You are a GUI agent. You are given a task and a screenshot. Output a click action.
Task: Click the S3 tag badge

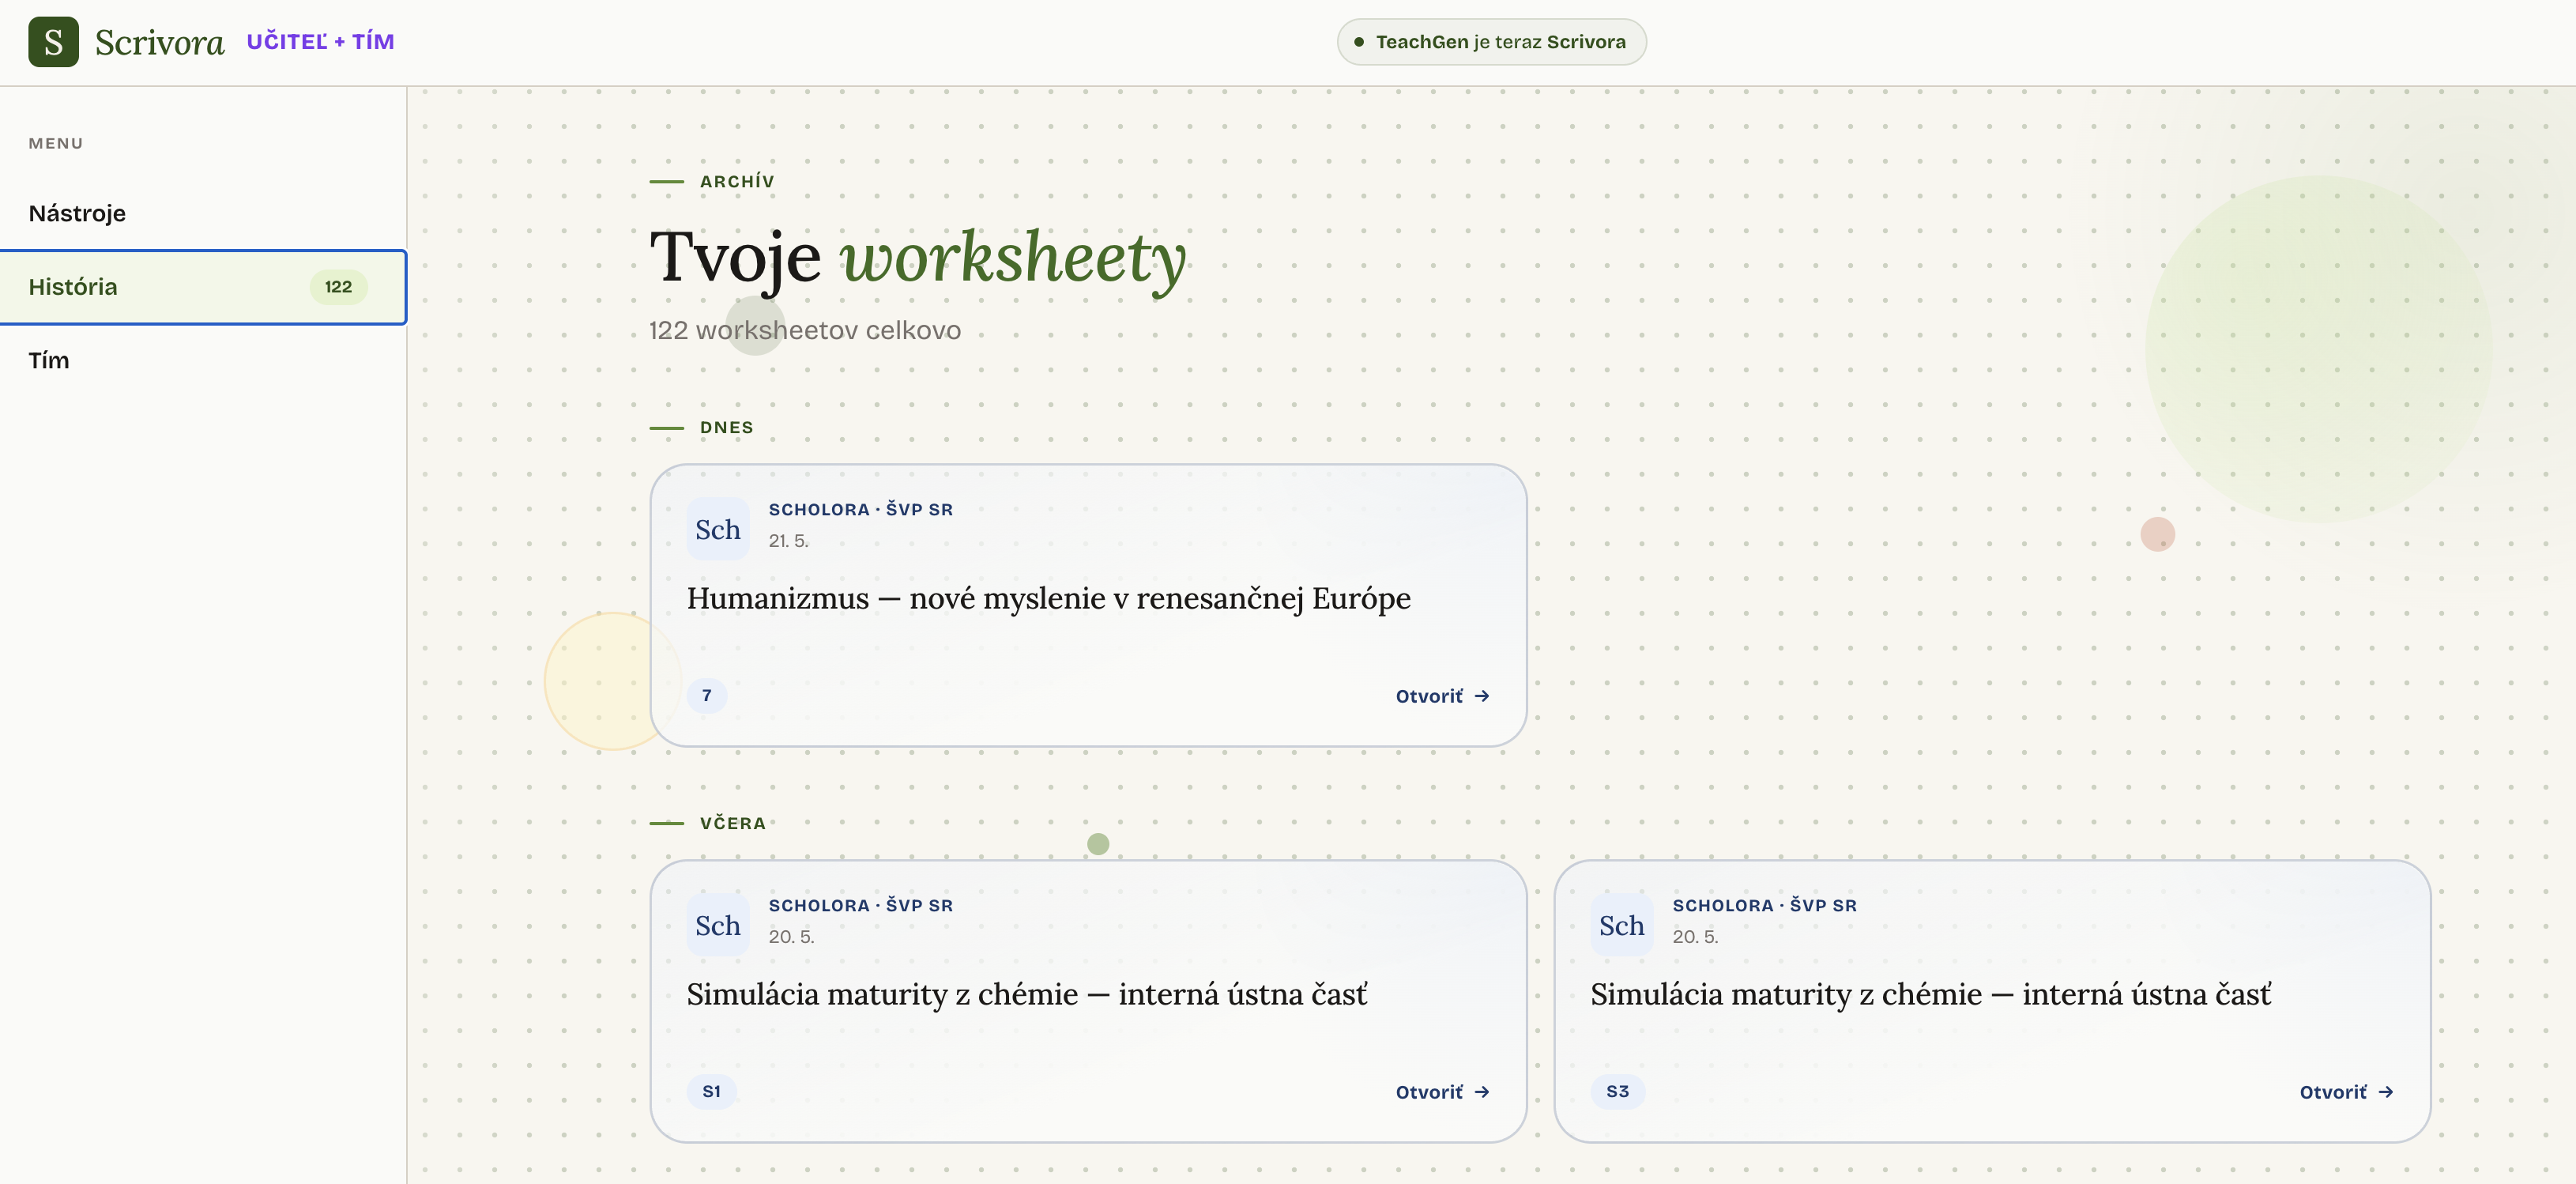click(1617, 1091)
